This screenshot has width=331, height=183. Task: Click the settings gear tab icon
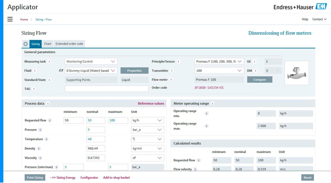(26, 44)
